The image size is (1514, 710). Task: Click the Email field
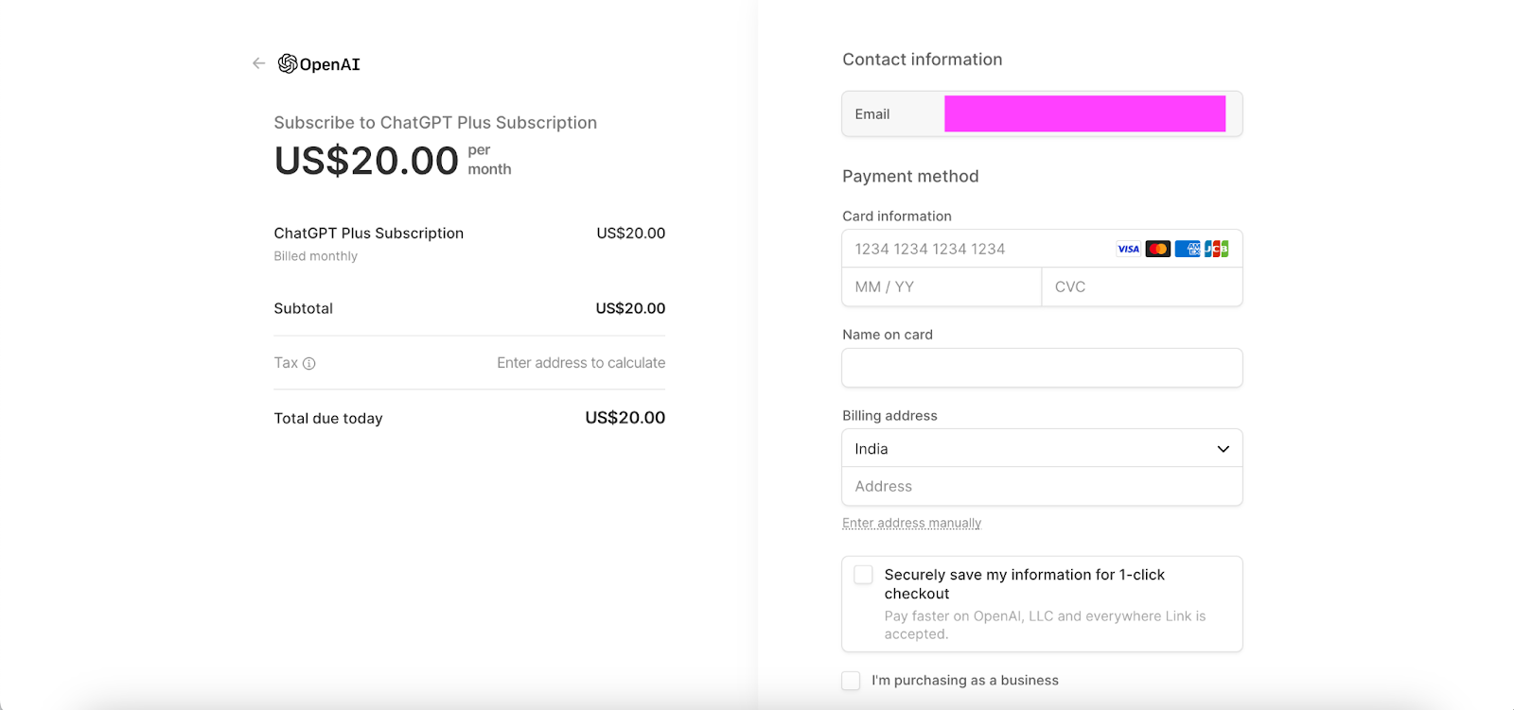tap(1042, 113)
